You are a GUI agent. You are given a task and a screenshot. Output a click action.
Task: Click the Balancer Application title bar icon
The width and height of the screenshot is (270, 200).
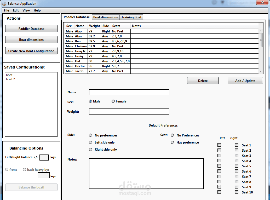(4, 4)
